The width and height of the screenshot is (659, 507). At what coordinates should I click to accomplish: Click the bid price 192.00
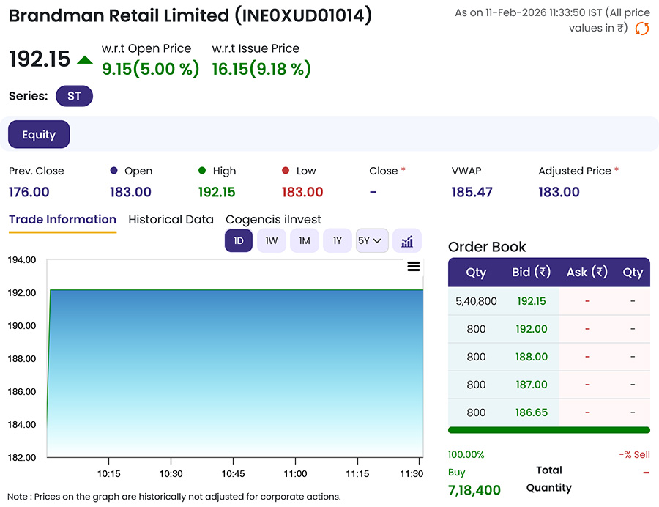(x=532, y=329)
